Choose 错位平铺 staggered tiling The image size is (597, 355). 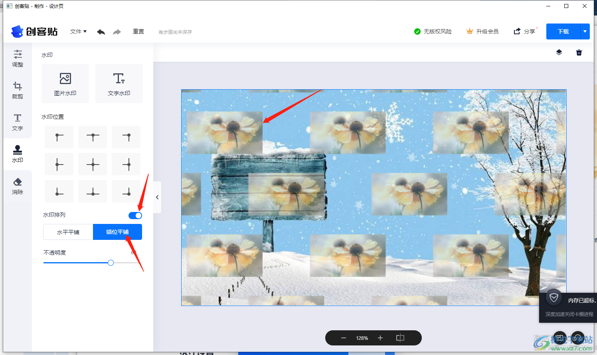[x=117, y=232]
